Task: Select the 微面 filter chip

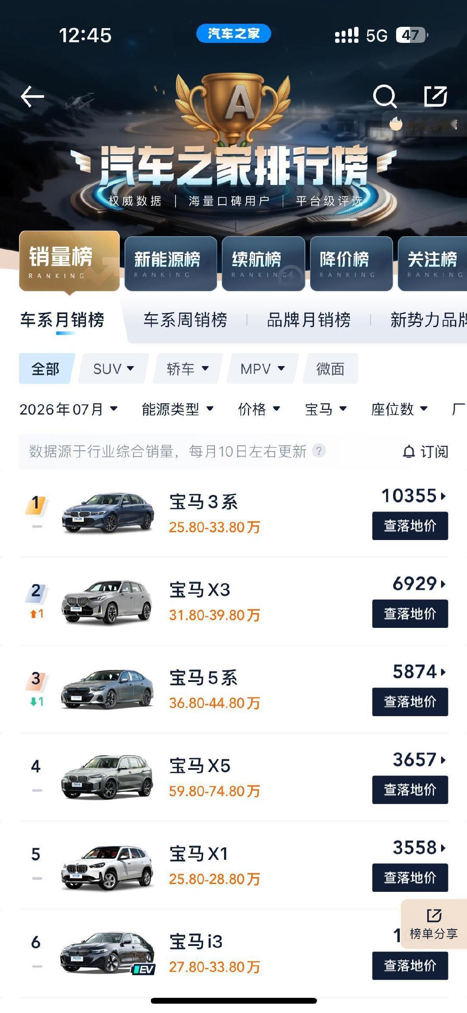Action: 330,369
